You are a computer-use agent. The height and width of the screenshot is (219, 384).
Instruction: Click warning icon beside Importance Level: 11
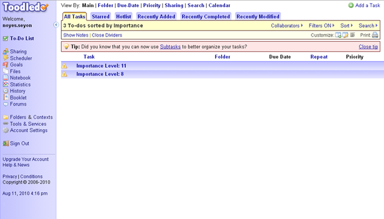pyautogui.click(x=64, y=65)
